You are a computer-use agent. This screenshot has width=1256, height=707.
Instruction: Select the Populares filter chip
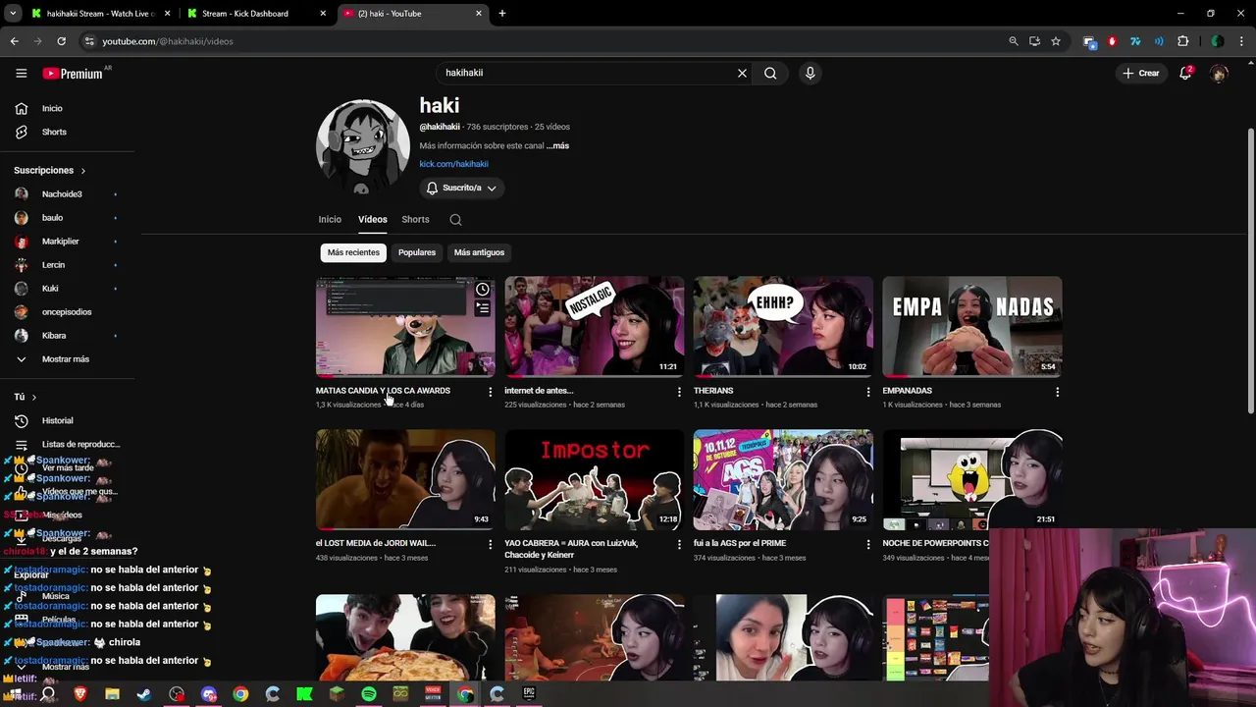pyautogui.click(x=417, y=252)
